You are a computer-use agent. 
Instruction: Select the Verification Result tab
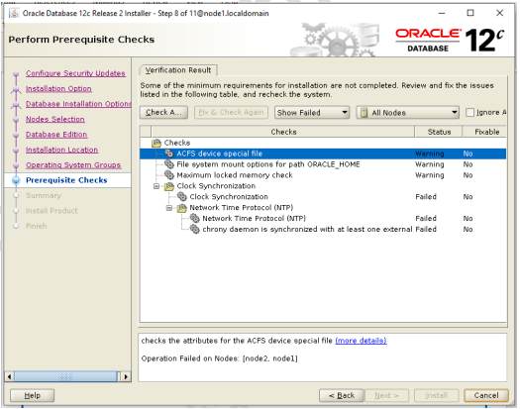[x=178, y=70]
